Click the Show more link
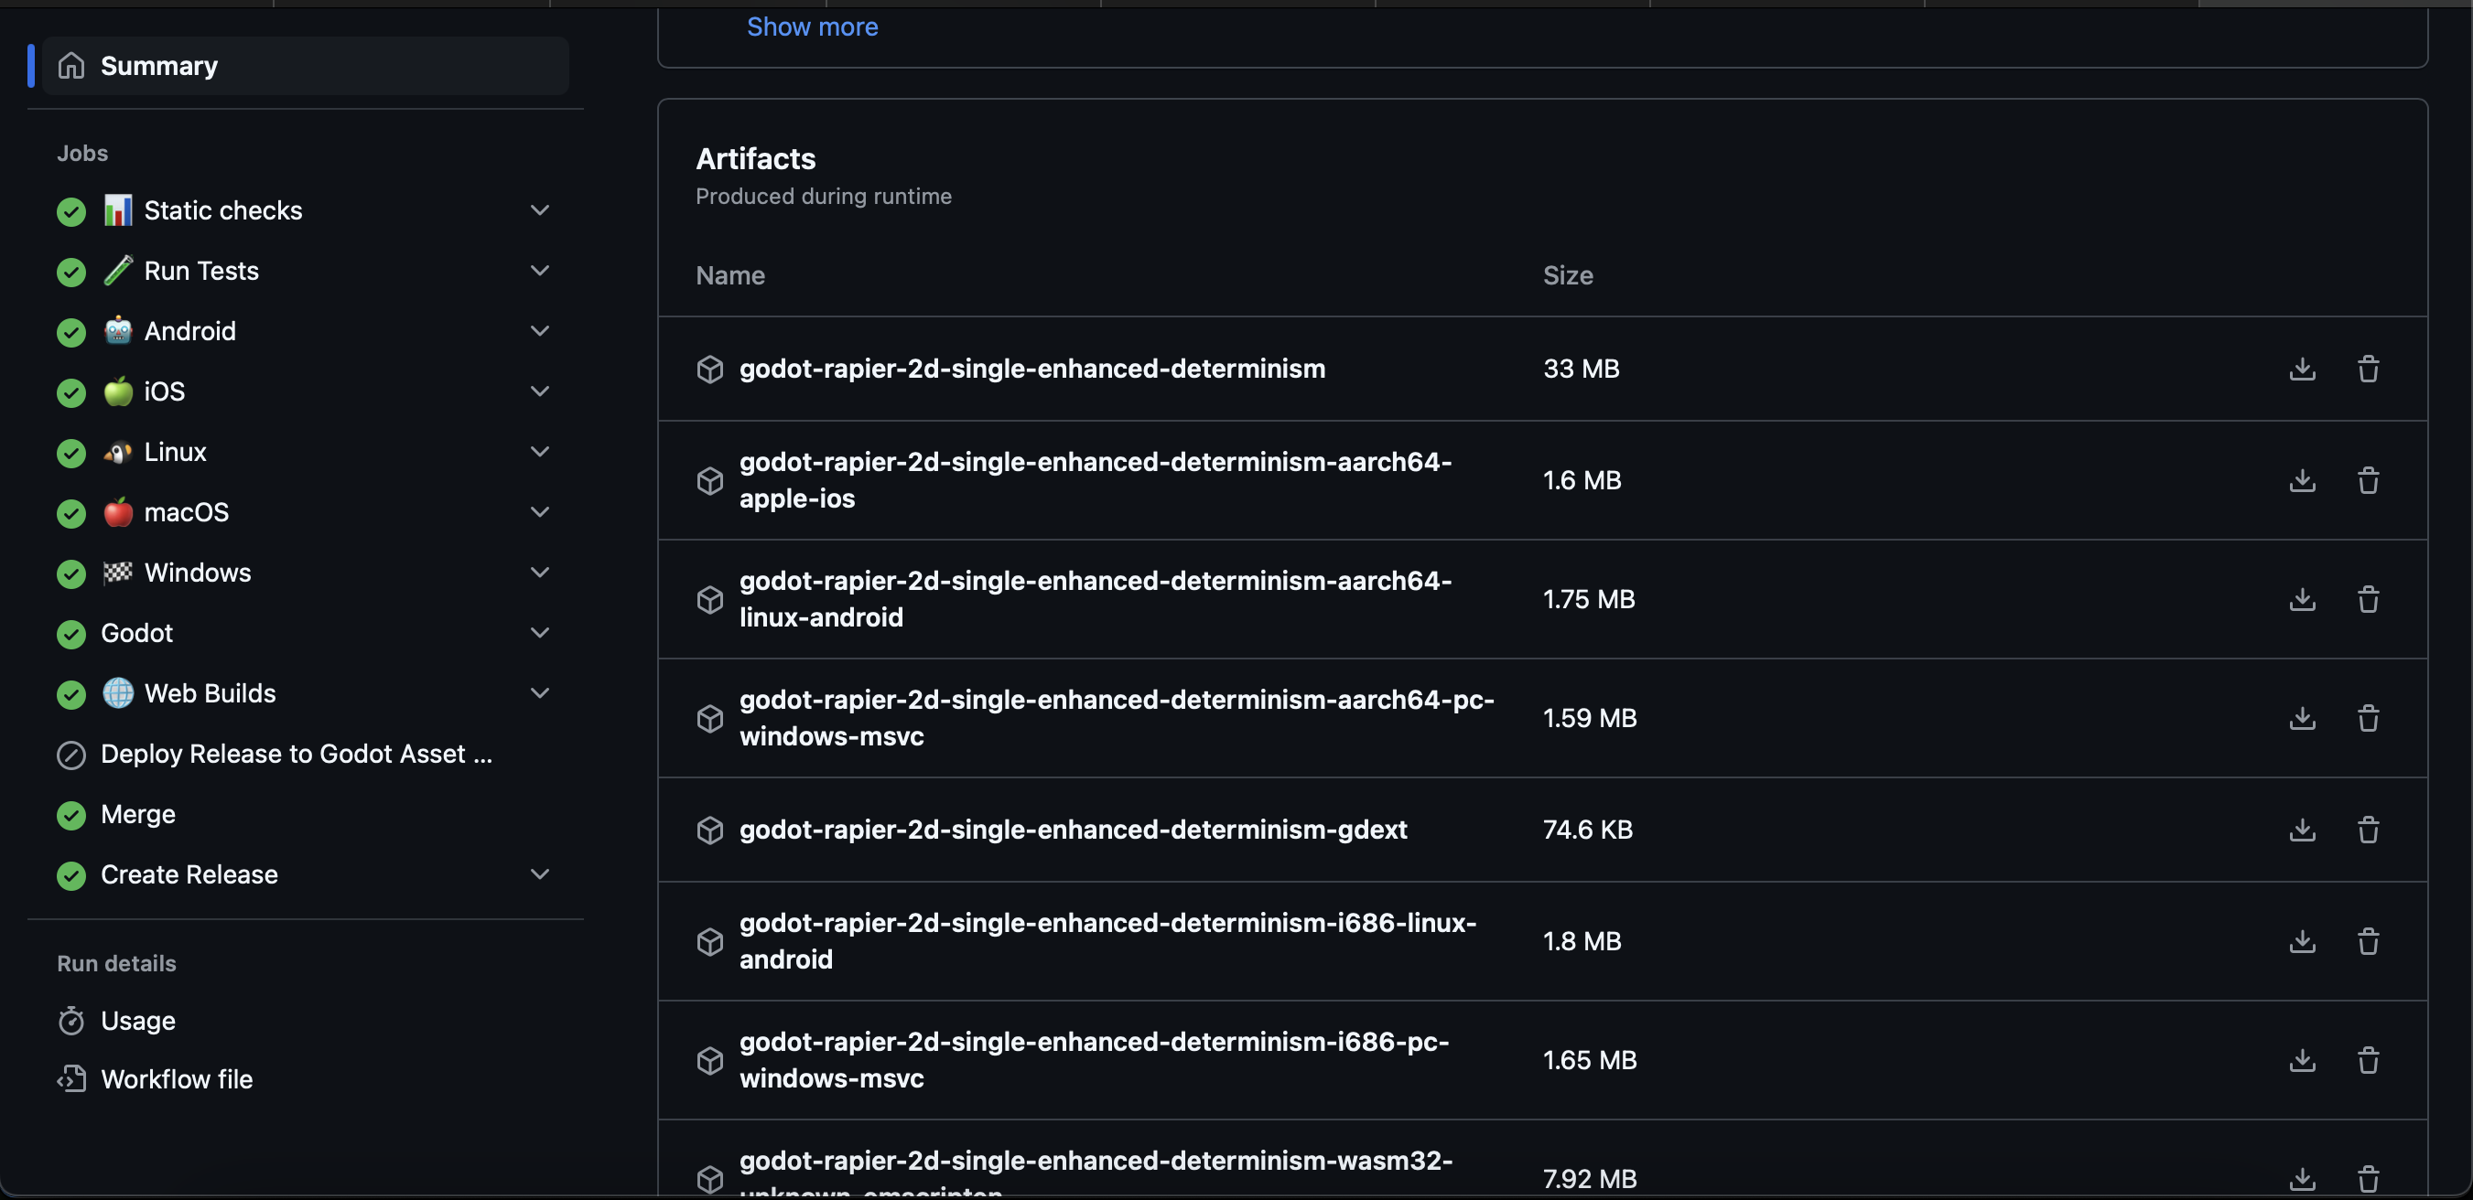The width and height of the screenshot is (2473, 1200). [x=812, y=27]
